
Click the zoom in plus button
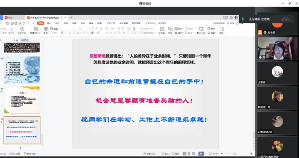coord(251,154)
